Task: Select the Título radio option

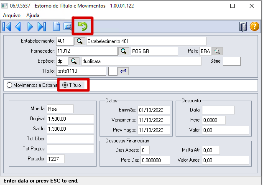Action: click(x=71, y=85)
